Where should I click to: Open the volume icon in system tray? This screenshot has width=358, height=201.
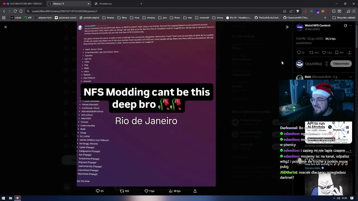(x=338, y=198)
